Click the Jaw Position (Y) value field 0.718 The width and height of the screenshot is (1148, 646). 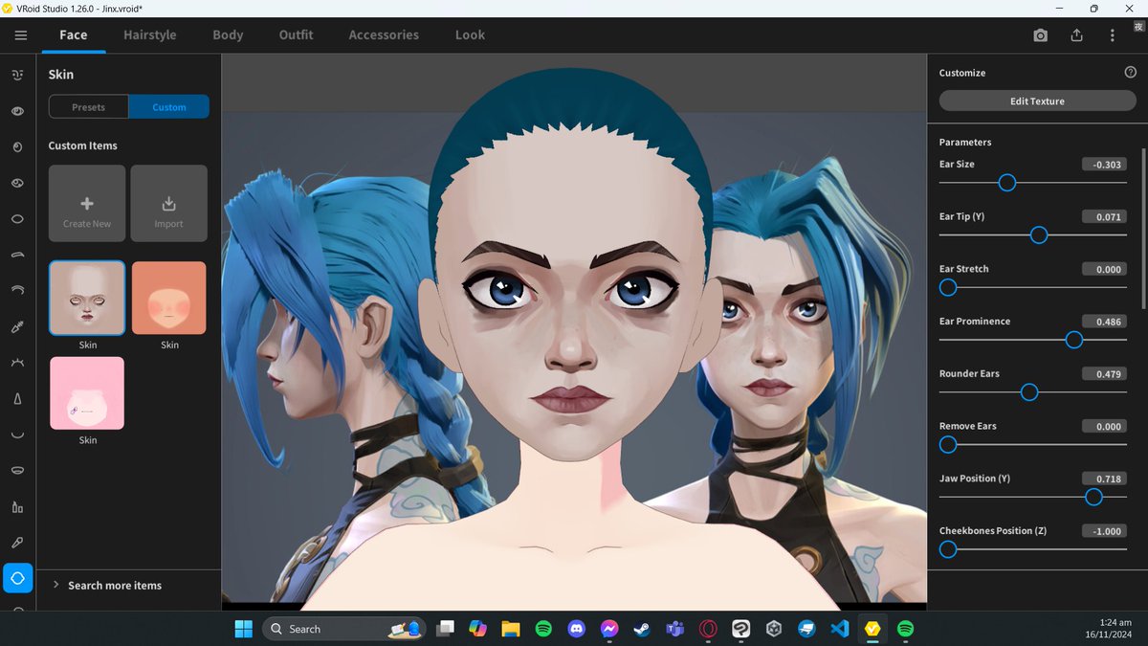click(x=1104, y=479)
